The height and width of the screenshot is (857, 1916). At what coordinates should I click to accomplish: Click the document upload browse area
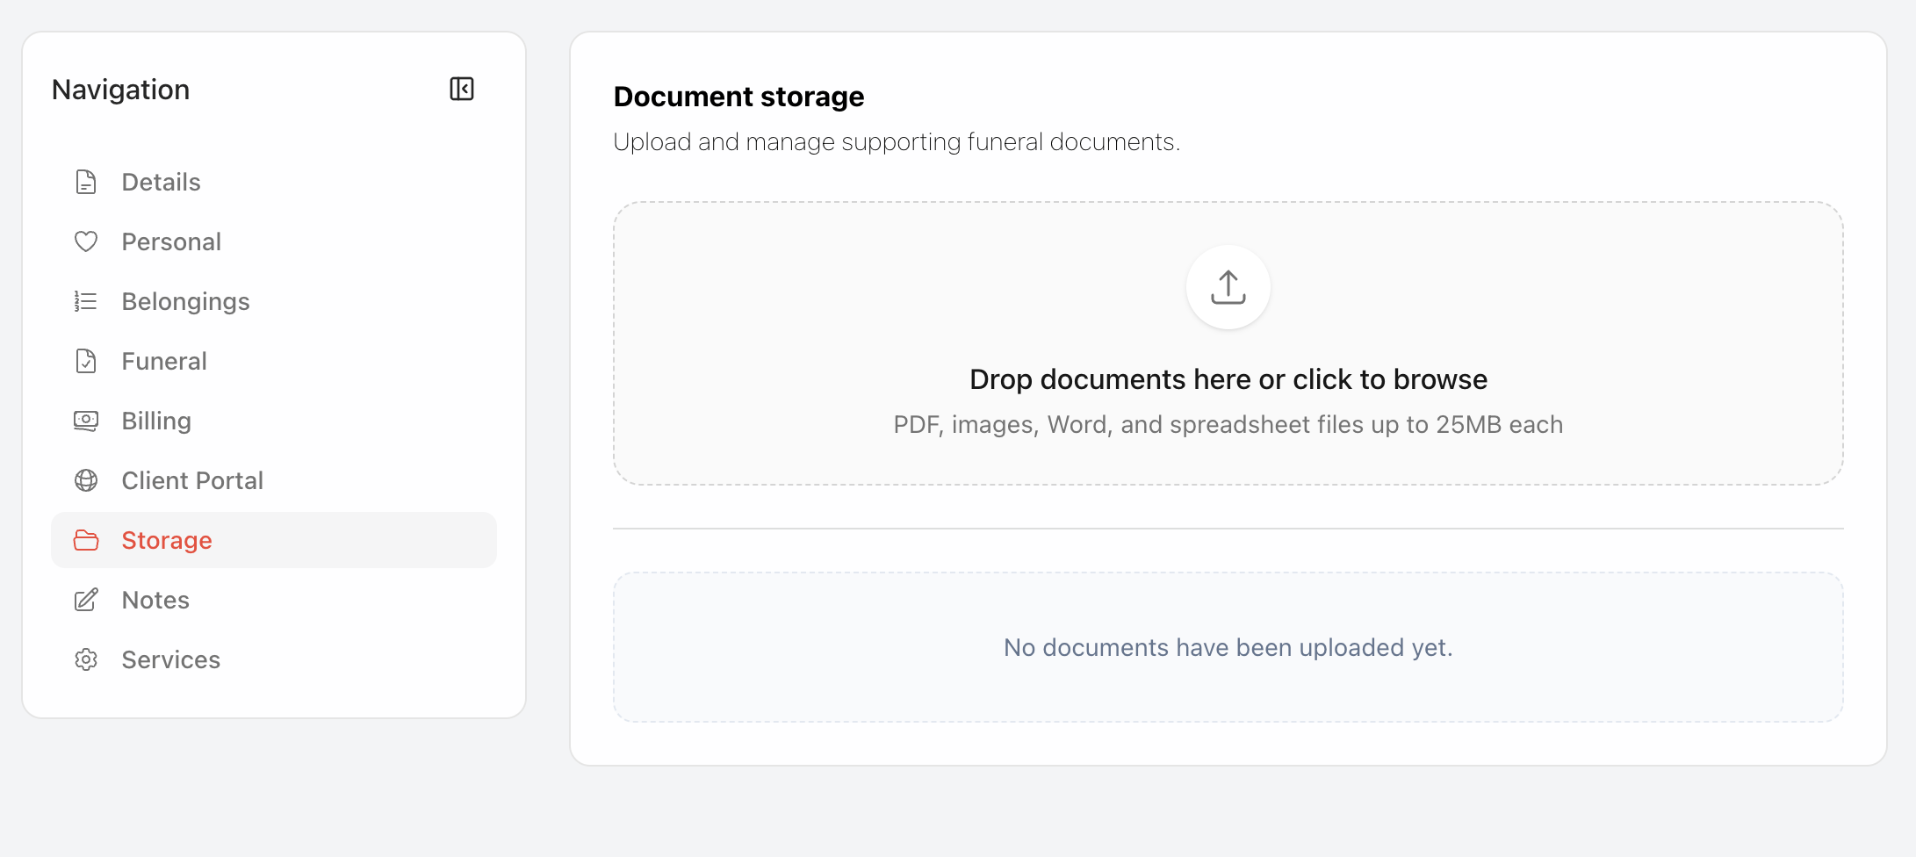click(x=1228, y=378)
